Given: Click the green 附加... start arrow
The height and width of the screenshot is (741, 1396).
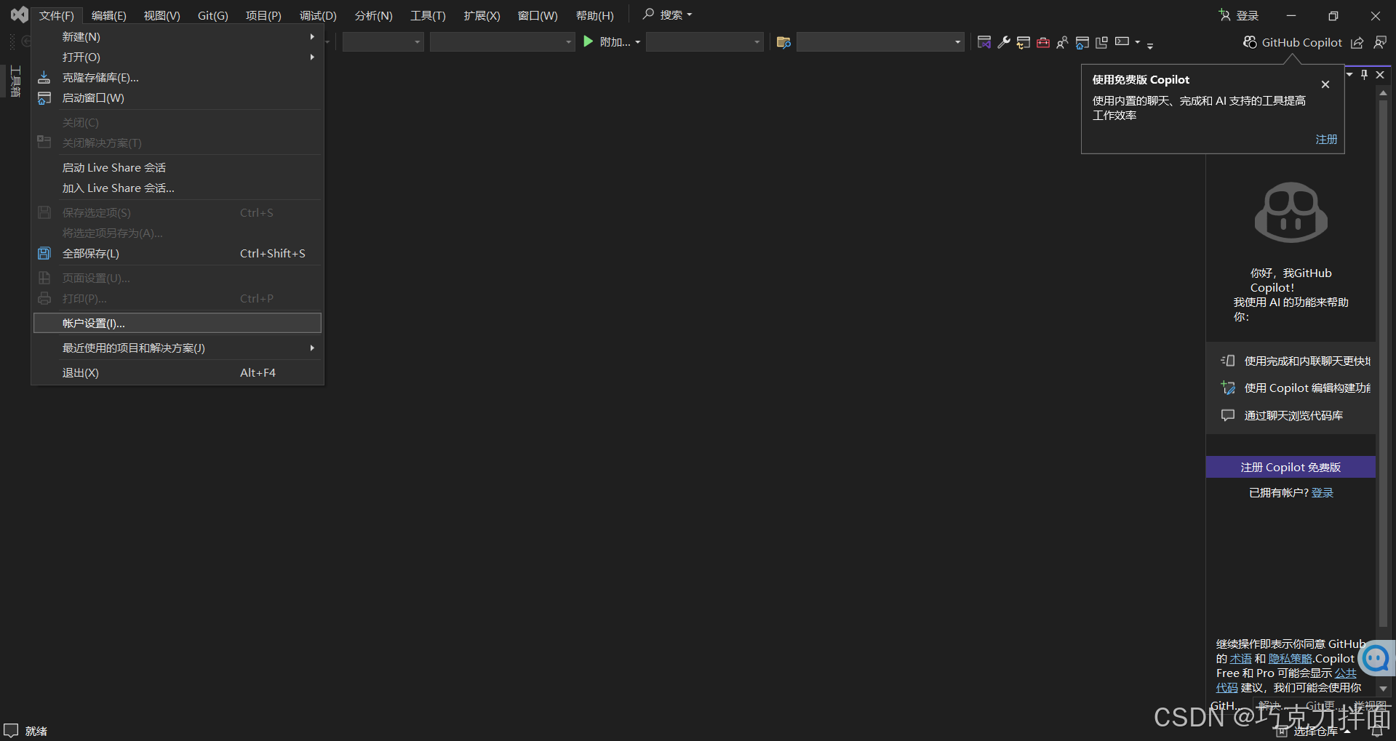Looking at the screenshot, I should [x=589, y=42].
